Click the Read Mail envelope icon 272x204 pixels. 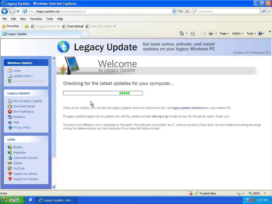pos(203,33)
